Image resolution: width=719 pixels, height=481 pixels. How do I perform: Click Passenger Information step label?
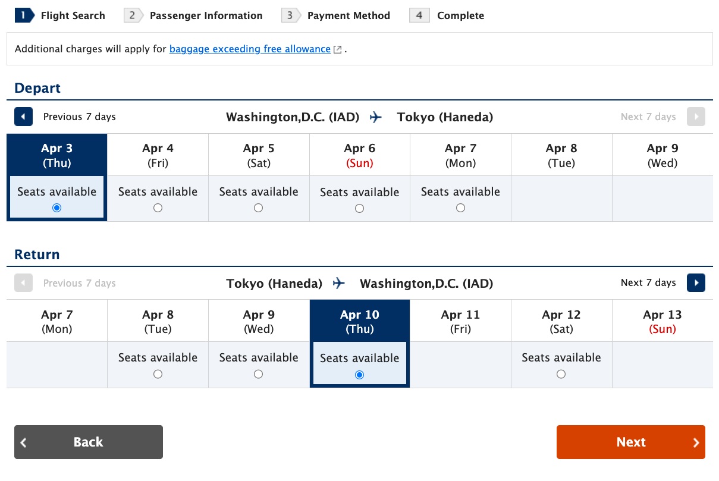(206, 16)
